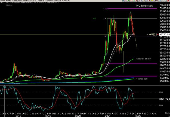The height and width of the screenshot is (117, 170).
Task: Click the 41720.00 price axis label
Action: tap(165, 40)
